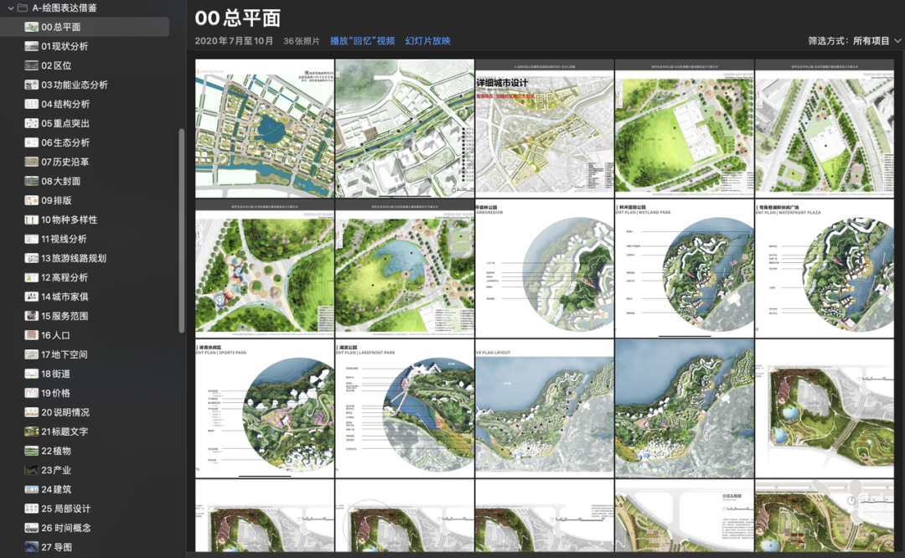The width and height of the screenshot is (905, 558).
Task: Open the SPORTS PARK circular plan photo
Action: tap(265, 409)
